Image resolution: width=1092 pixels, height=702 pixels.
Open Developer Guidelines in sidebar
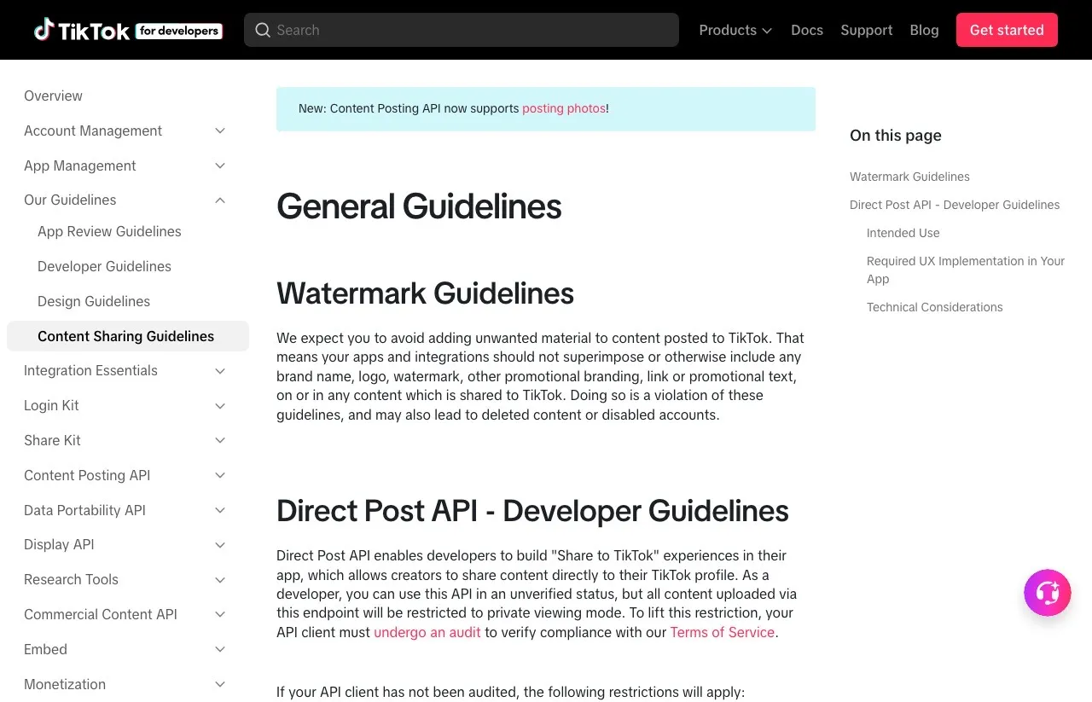pos(104,266)
